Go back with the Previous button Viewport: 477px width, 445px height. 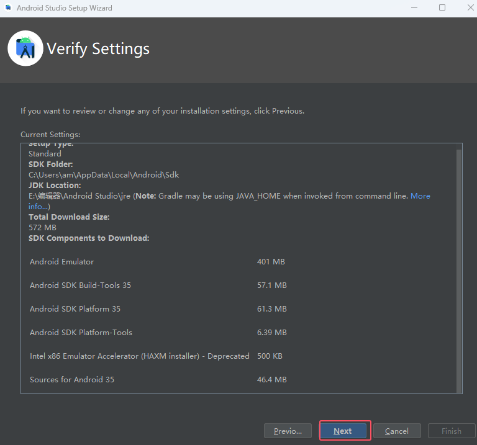[x=288, y=431]
